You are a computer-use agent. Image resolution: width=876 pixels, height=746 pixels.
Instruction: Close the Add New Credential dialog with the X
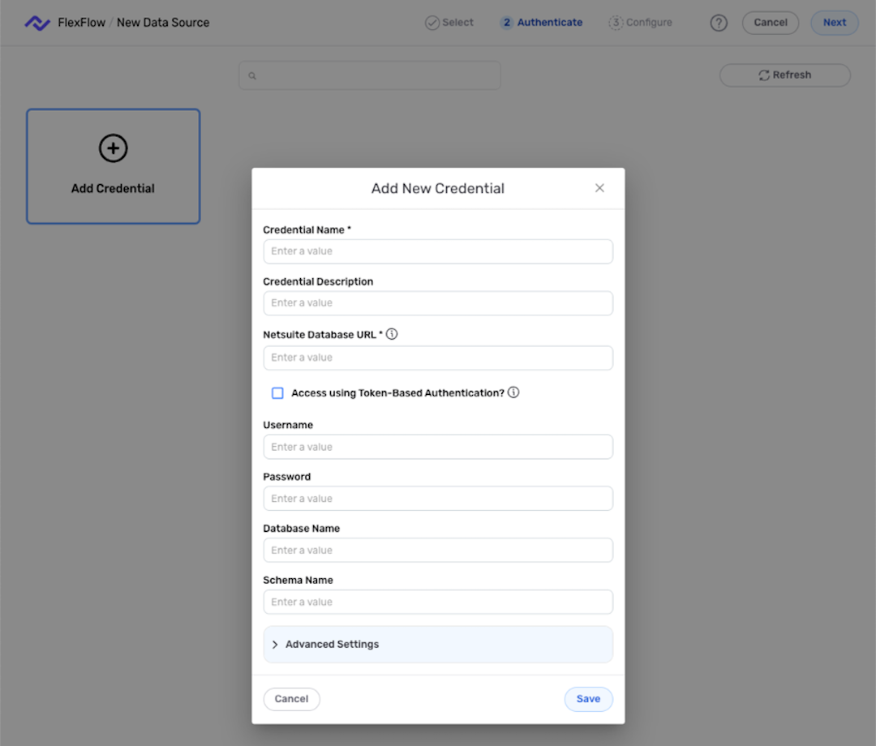coord(599,188)
